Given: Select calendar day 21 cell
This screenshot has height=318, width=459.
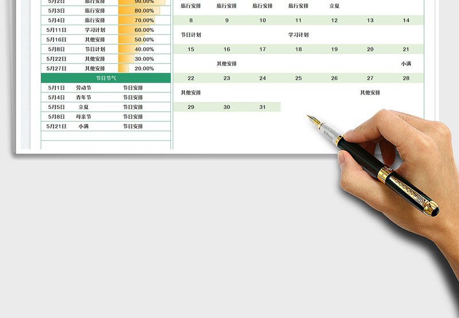Looking at the screenshot, I should pyautogui.click(x=406, y=49).
